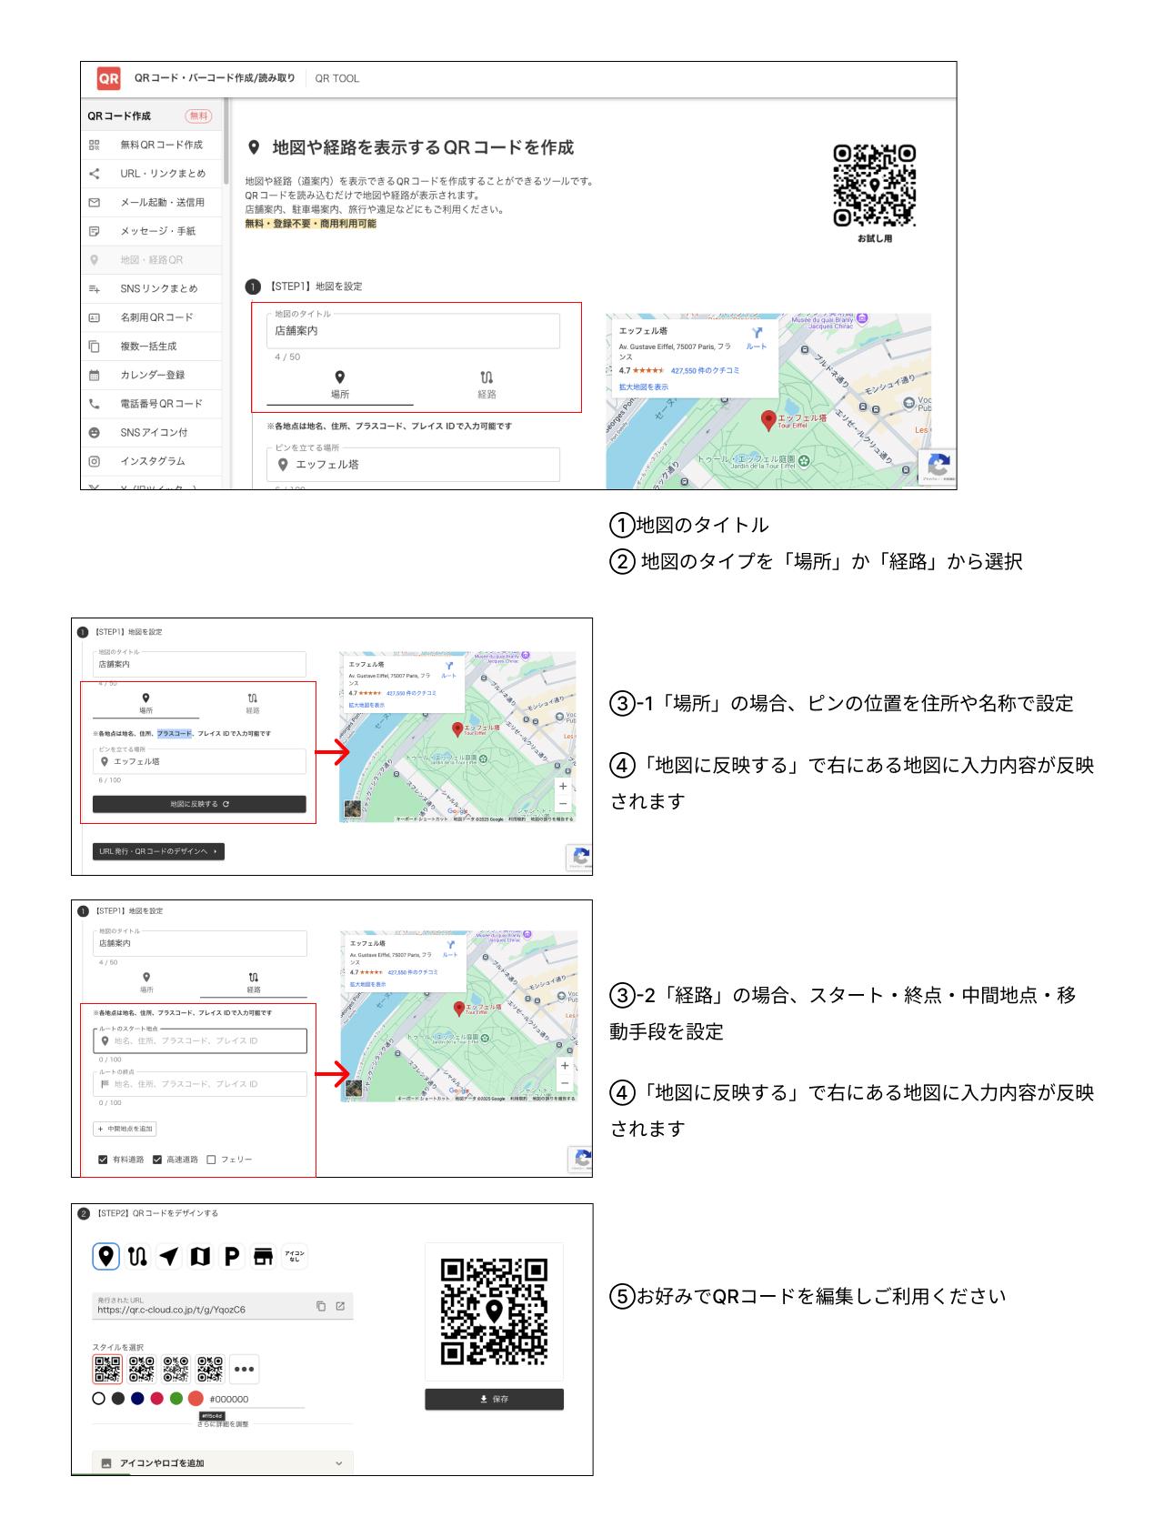Select the parking P icon in STEP2
Viewport: 1164px width, 1537px height.
[232, 1256]
